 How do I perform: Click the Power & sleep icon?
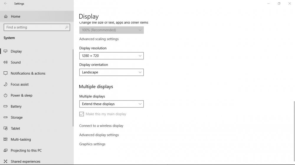[5, 95]
